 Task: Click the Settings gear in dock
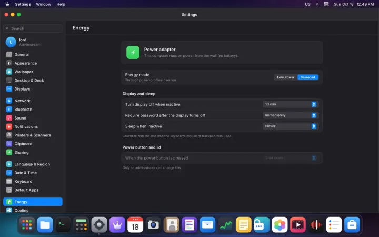(x=99, y=225)
